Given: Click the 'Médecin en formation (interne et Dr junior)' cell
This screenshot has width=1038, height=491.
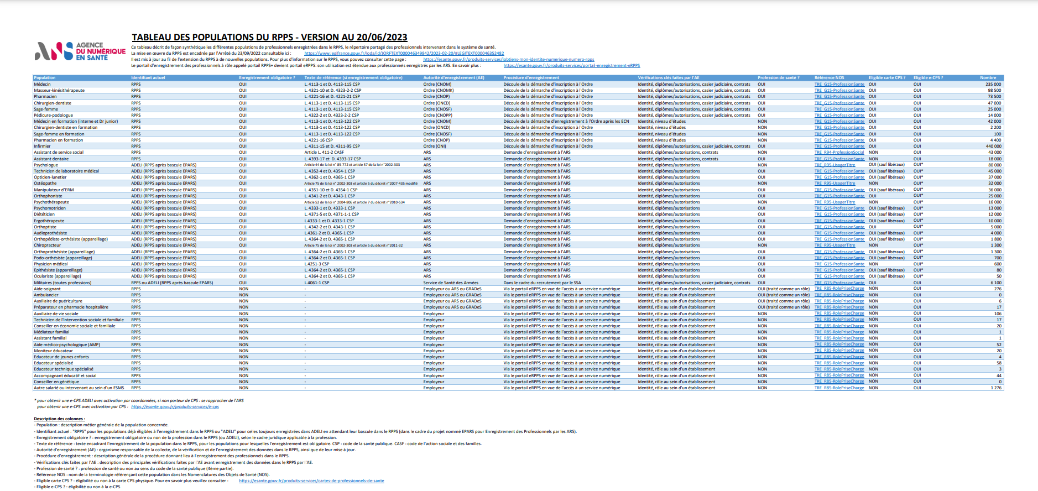Looking at the screenshot, I should point(76,122).
